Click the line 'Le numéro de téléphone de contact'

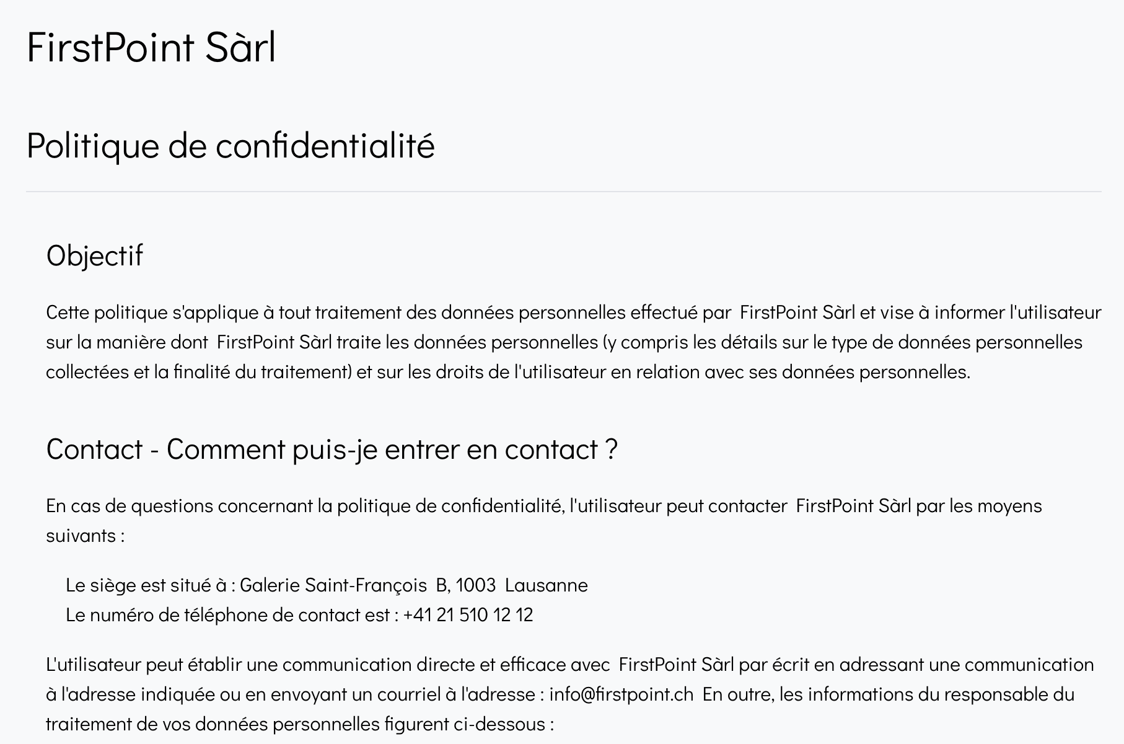pos(299,614)
